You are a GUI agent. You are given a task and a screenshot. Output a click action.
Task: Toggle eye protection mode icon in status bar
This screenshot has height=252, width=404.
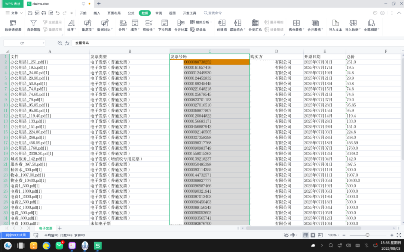click(x=286, y=235)
